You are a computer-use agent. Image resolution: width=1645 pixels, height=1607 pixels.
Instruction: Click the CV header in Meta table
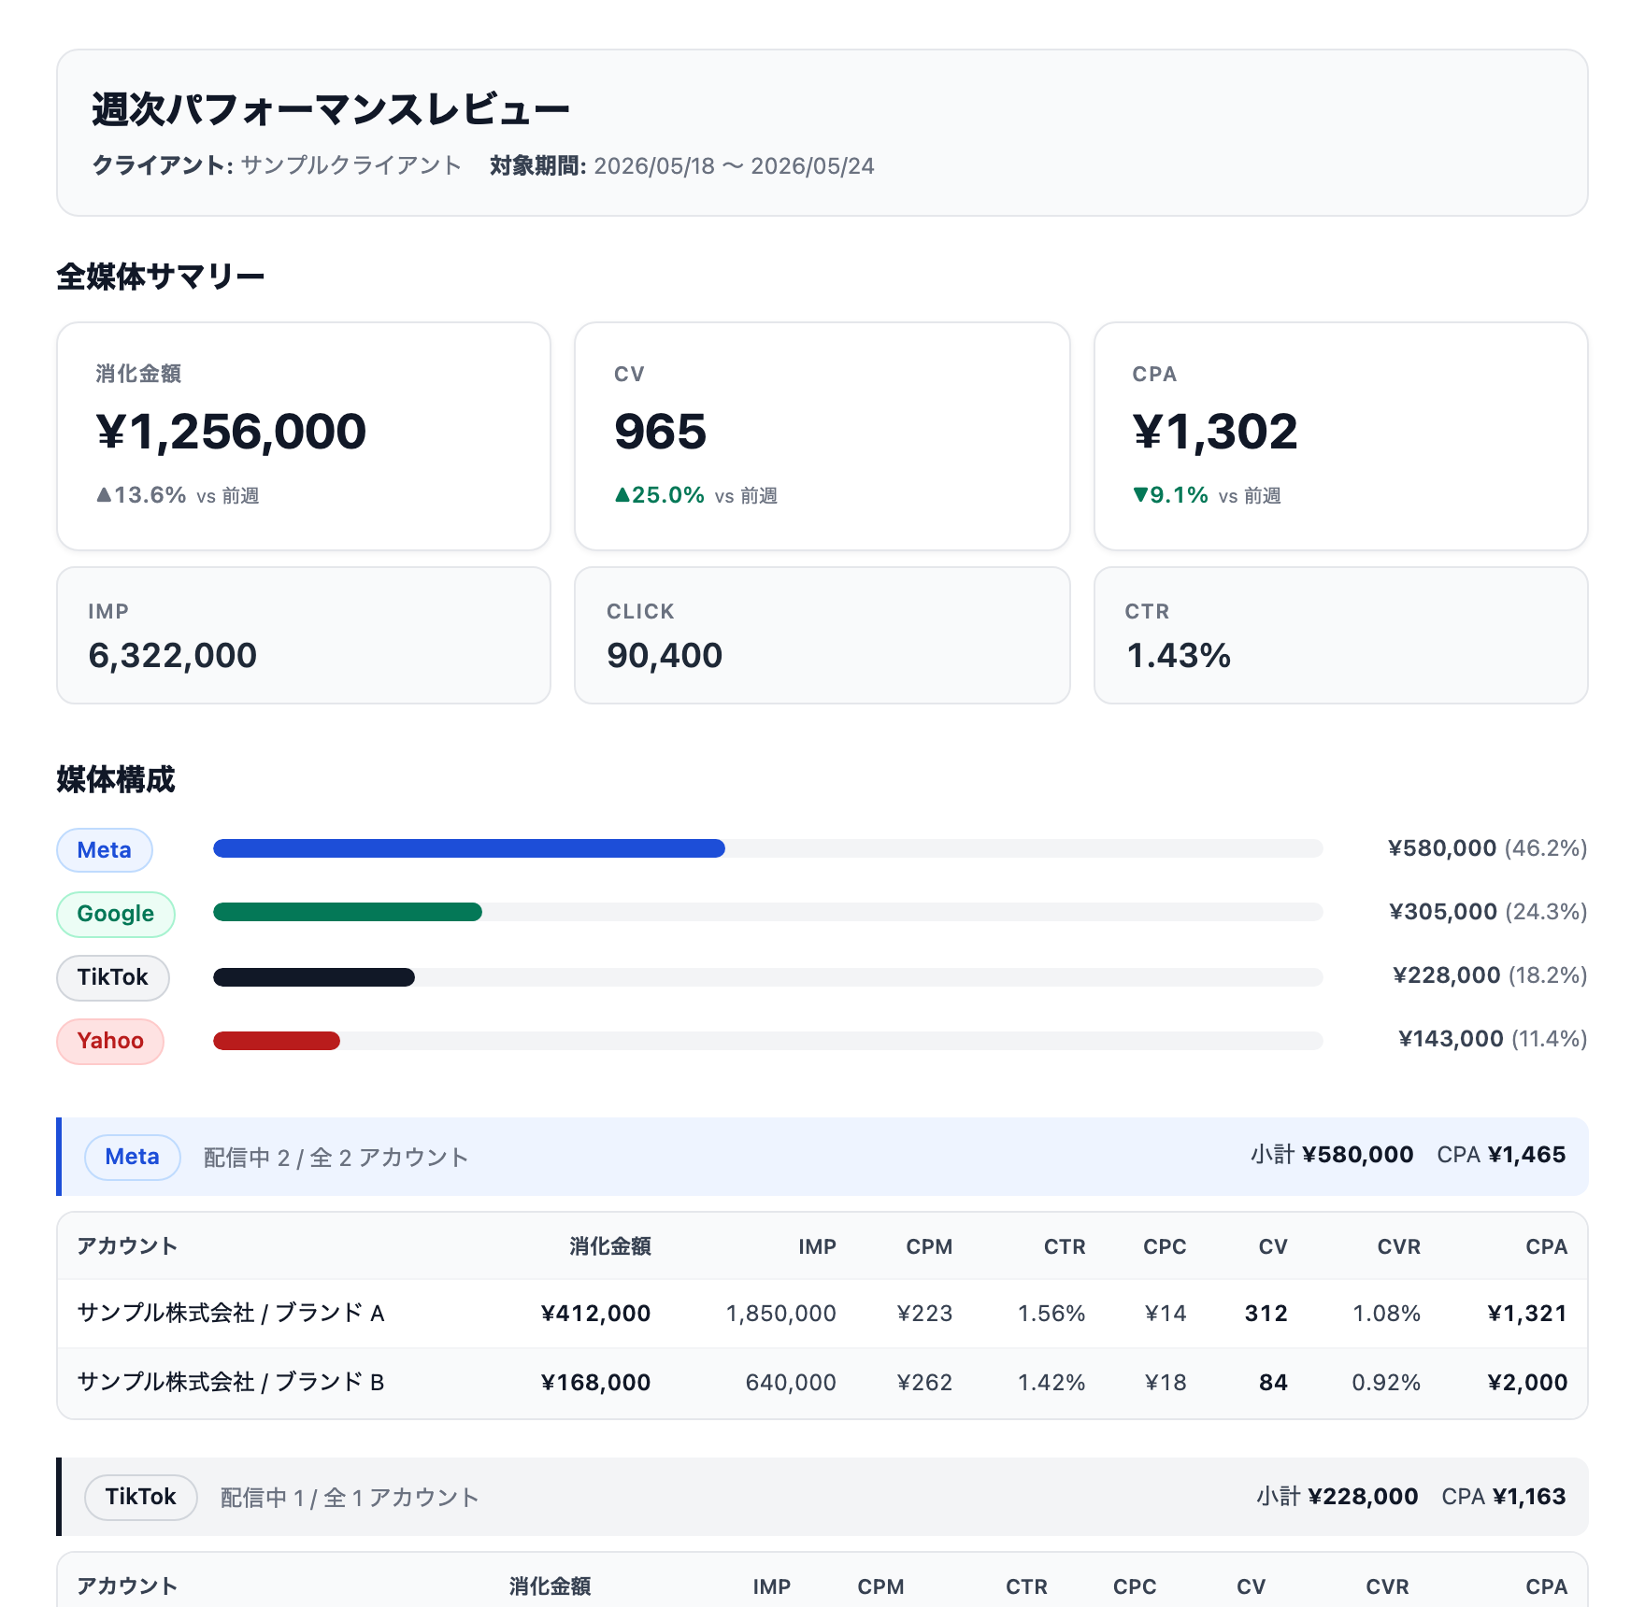coord(1273,1246)
